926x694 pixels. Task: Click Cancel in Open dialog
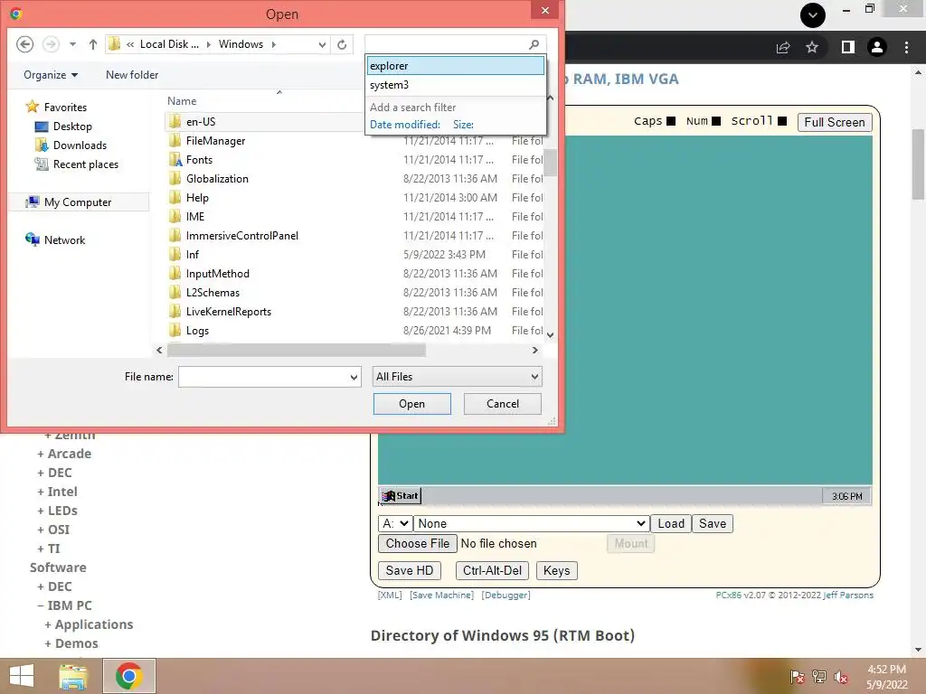click(x=503, y=404)
